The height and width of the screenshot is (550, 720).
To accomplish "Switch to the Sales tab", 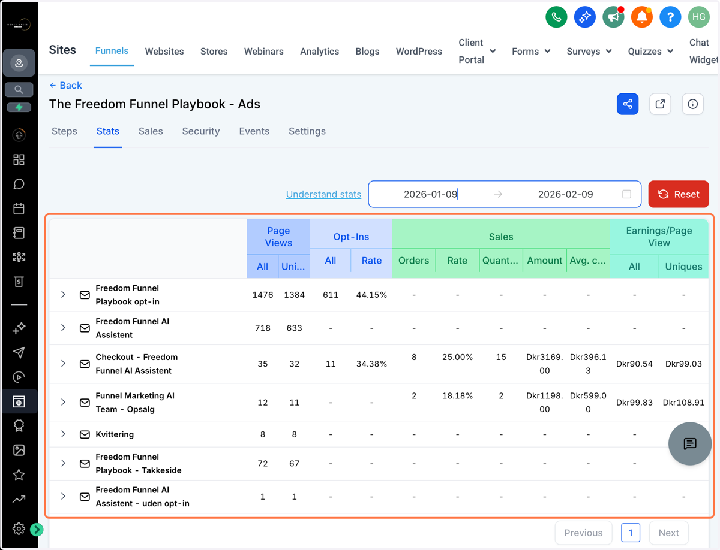I will (x=151, y=131).
